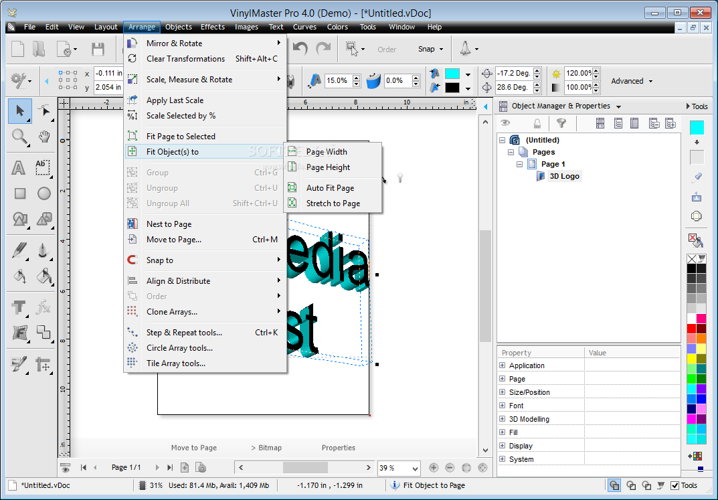Select the Rectangle shape tool

[x=19, y=193]
